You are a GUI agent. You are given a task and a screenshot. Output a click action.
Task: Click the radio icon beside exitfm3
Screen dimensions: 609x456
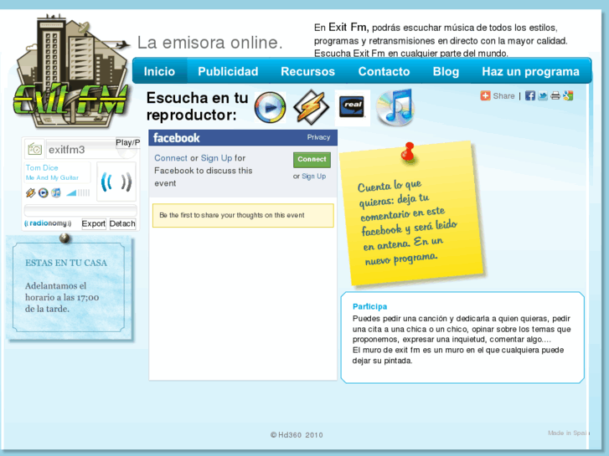(x=34, y=149)
